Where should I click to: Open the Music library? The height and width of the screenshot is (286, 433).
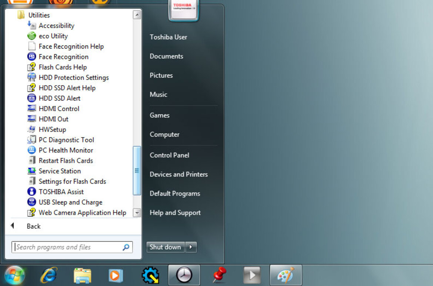159,94
